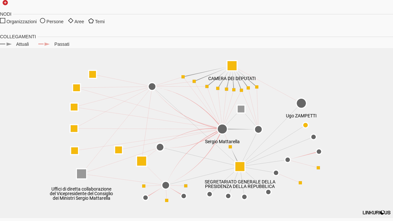
Task: Open the Linkurious logo link
Action: pos(377,212)
